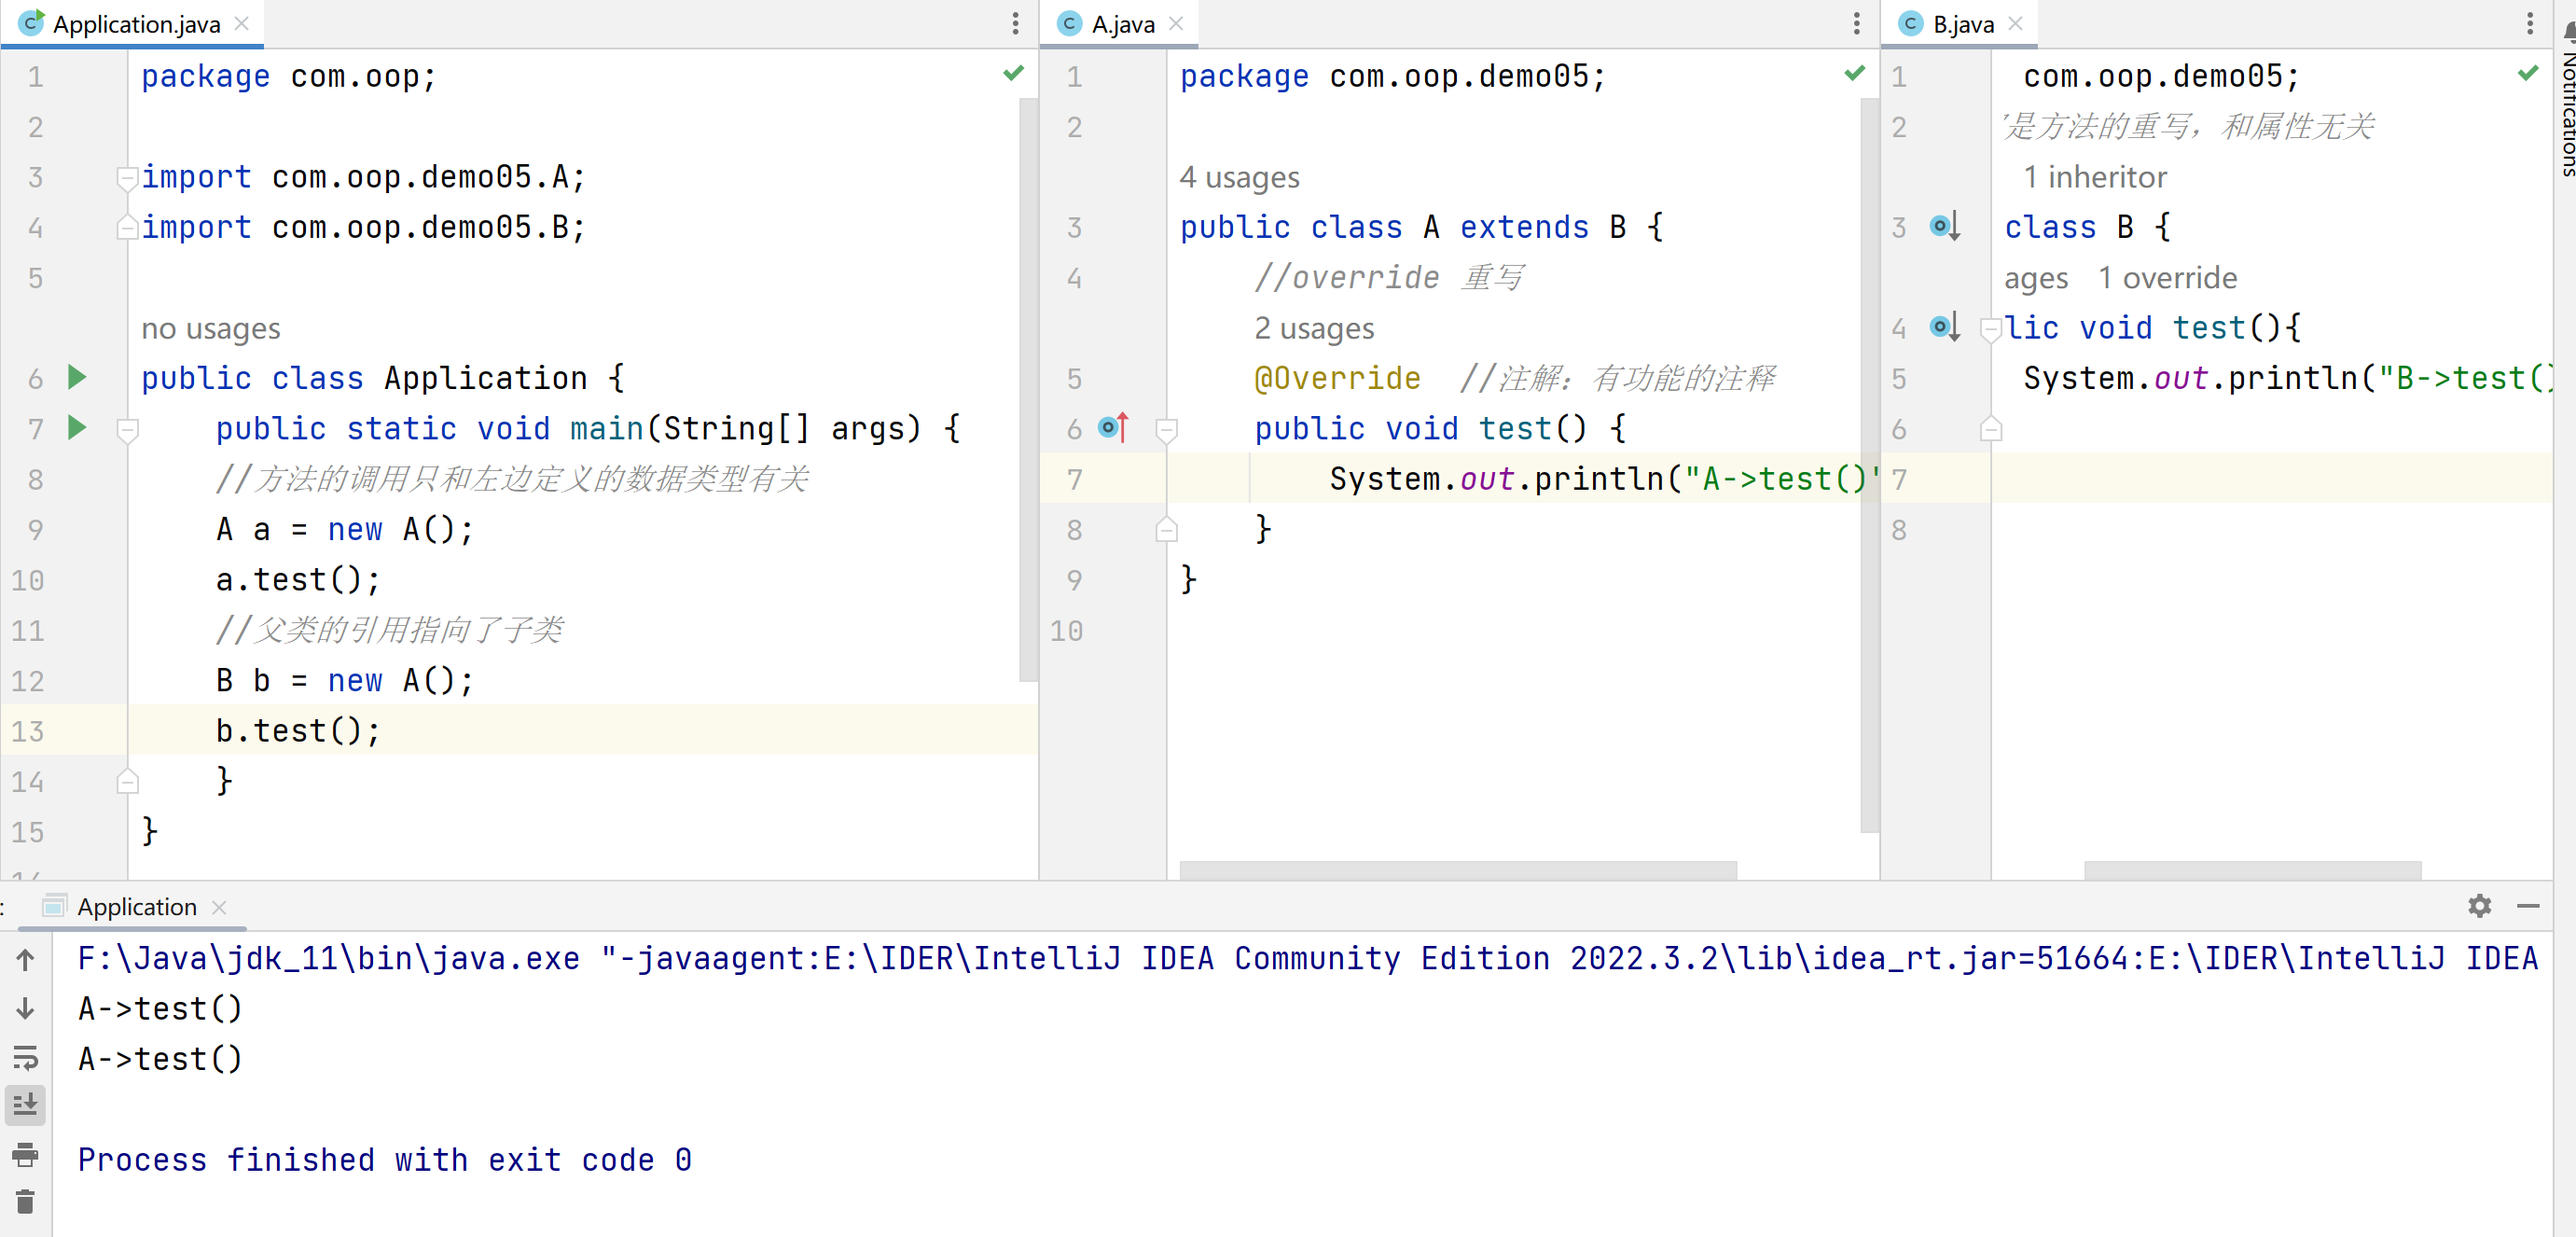Click the run arrow beside the main method
2576x1237 pixels.
click(77, 428)
